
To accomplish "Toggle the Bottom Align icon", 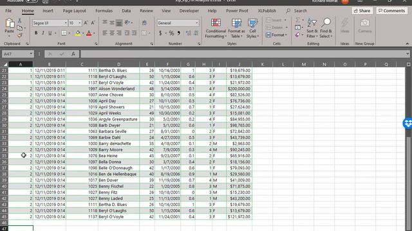I will click(x=118, y=23).
